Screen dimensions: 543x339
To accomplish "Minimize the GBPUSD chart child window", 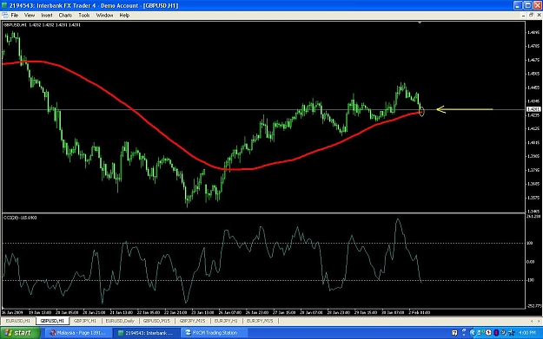I will (523, 16).
